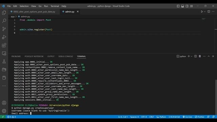
Task: Run the Python file
Action: 202,12
